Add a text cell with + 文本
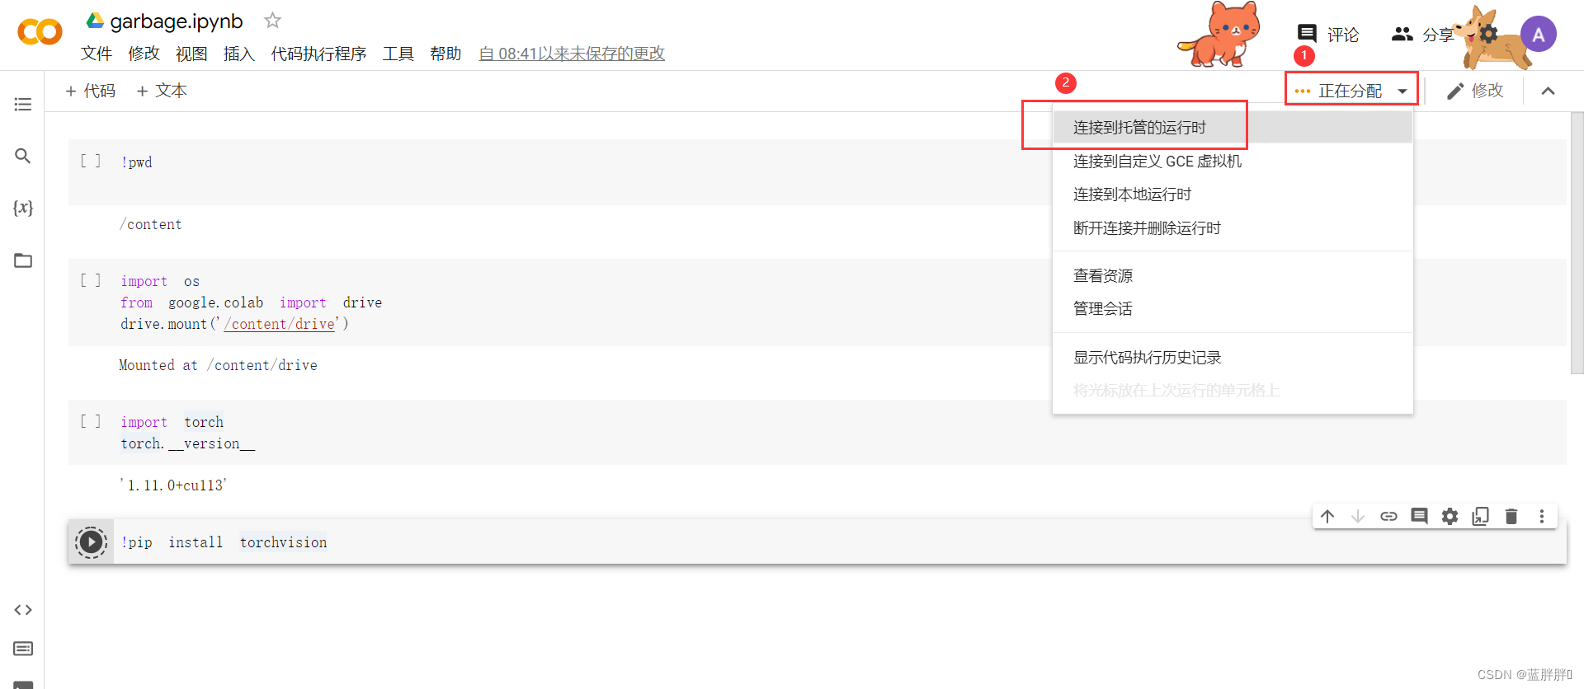The height and width of the screenshot is (689, 1584). point(162,91)
